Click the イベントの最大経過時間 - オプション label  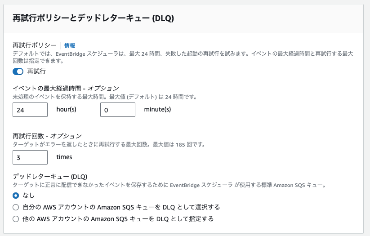click(x=66, y=88)
